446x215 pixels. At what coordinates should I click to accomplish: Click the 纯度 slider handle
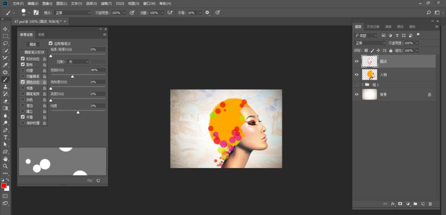[x=78, y=113]
